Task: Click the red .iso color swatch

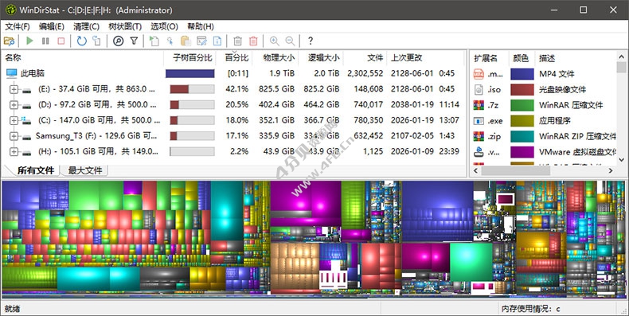Action: [522, 89]
